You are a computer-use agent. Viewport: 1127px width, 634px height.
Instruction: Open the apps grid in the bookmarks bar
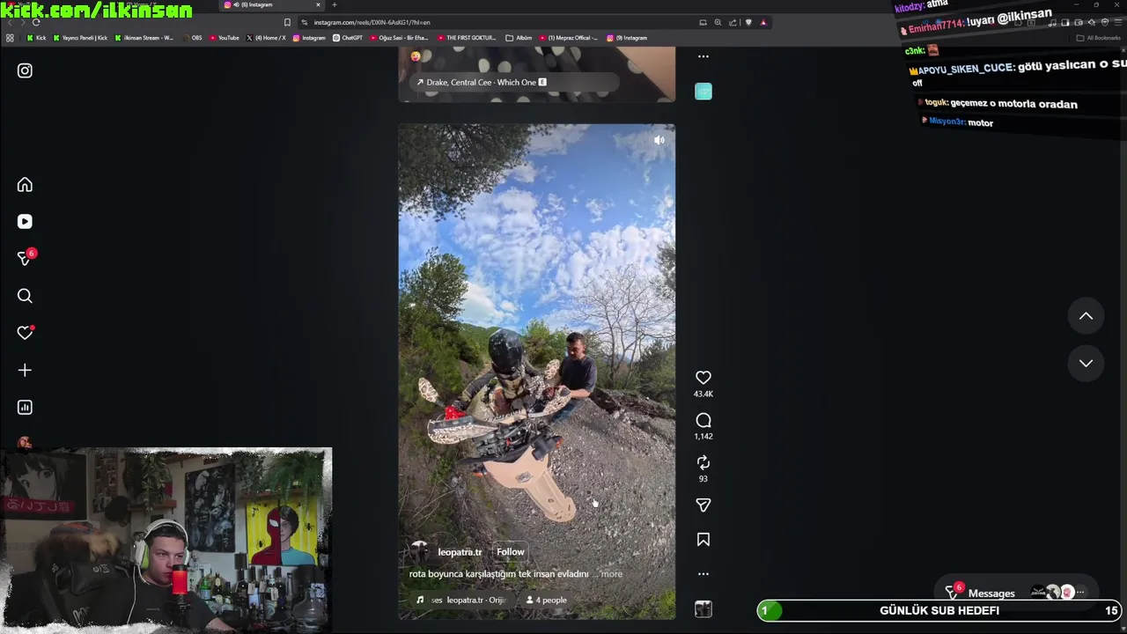tap(10, 38)
